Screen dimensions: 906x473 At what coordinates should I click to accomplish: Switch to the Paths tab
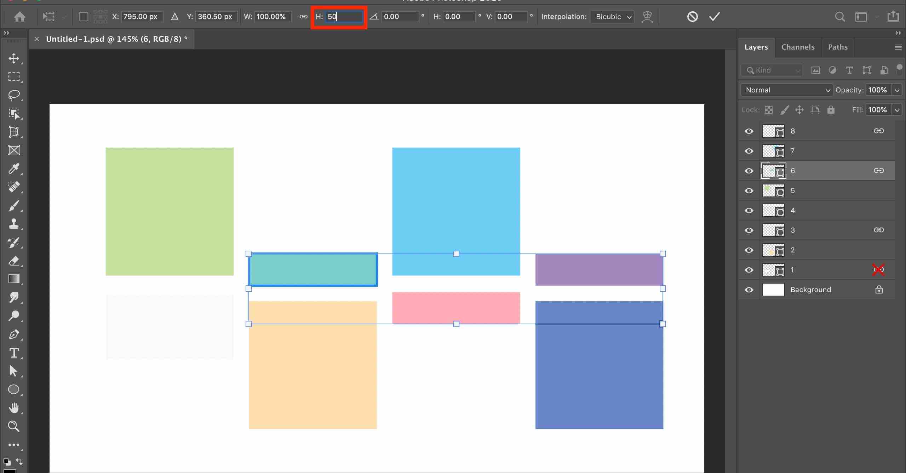click(x=838, y=47)
